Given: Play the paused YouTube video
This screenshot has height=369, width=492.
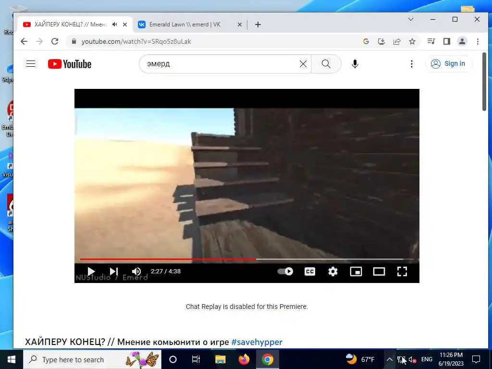Looking at the screenshot, I should 91,271.
